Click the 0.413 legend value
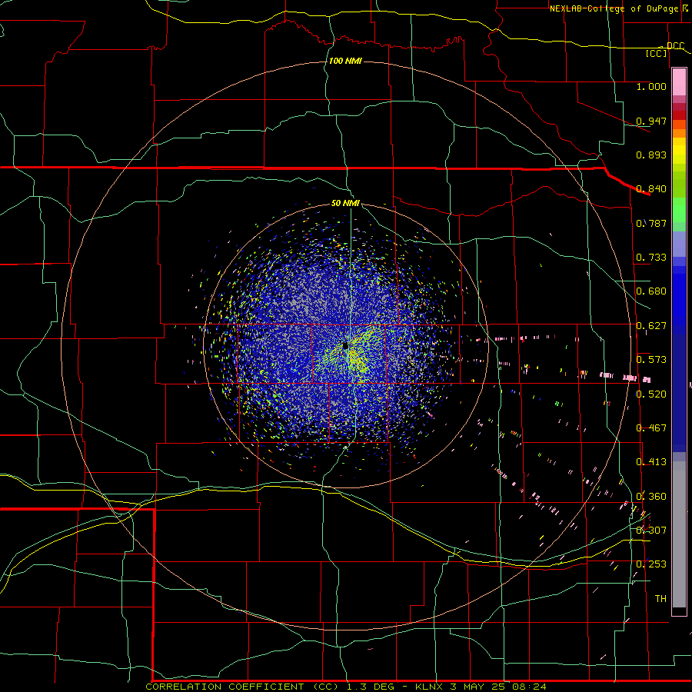 pyautogui.click(x=651, y=462)
